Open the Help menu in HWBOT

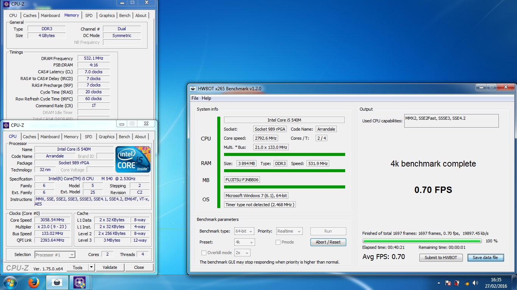(207, 98)
